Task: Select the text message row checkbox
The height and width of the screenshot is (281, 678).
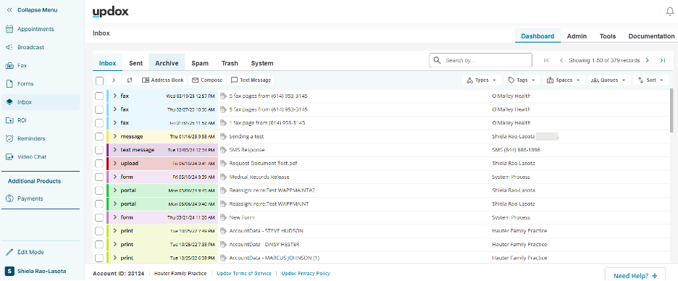Action: click(x=99, y=150)
